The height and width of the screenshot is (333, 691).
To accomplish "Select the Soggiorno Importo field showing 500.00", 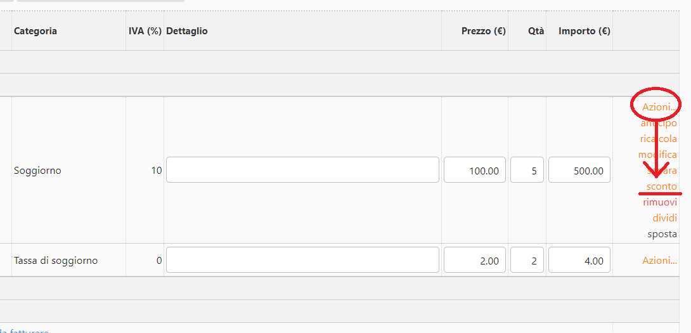I will 579,170.
